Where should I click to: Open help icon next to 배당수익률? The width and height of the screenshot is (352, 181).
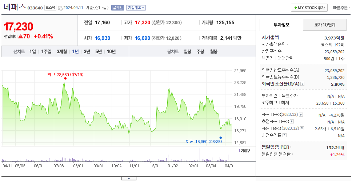tap(285, 135)
